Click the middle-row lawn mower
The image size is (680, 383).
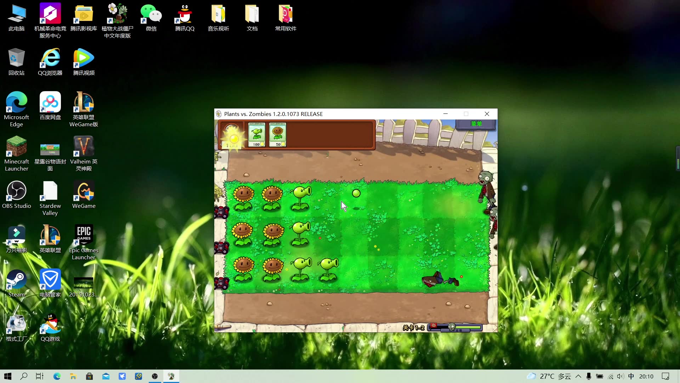coord(222,248)
